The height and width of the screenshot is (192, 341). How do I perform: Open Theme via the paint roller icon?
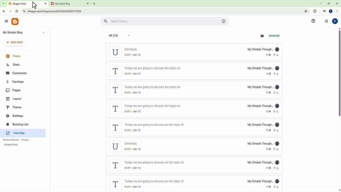coord(7,107)
